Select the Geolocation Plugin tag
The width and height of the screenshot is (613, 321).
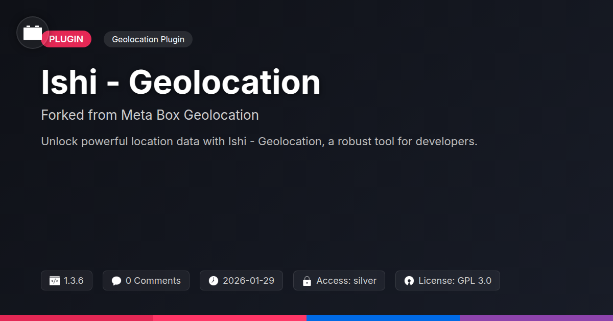tap(148, 39)
